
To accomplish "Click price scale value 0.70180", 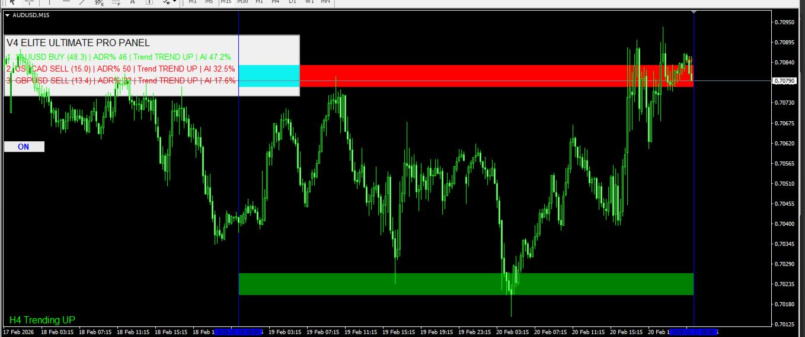I will [785, 304].
